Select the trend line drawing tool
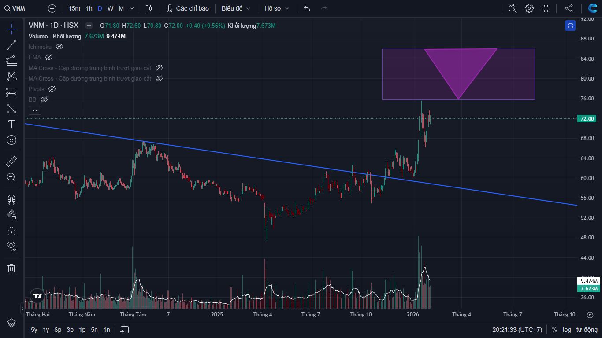 click(x=11, y=44)
